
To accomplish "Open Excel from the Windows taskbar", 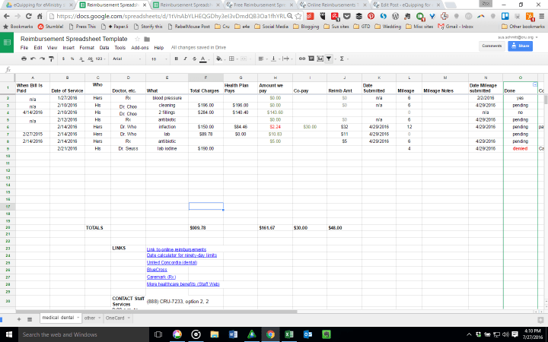I will click(289, 334).
